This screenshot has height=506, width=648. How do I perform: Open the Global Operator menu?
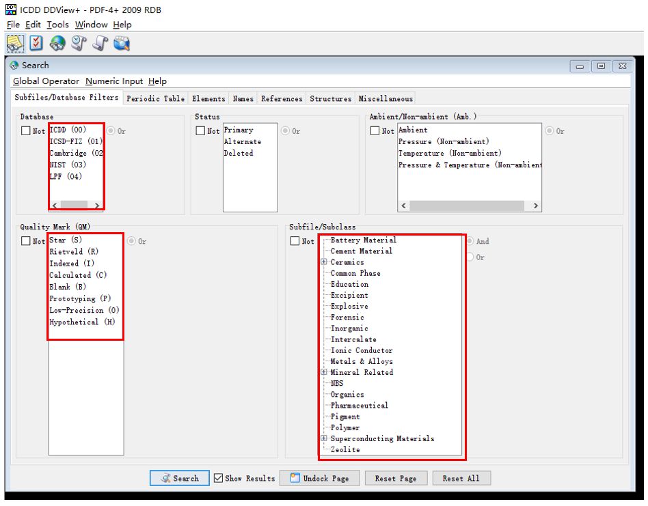click(46, 81)
